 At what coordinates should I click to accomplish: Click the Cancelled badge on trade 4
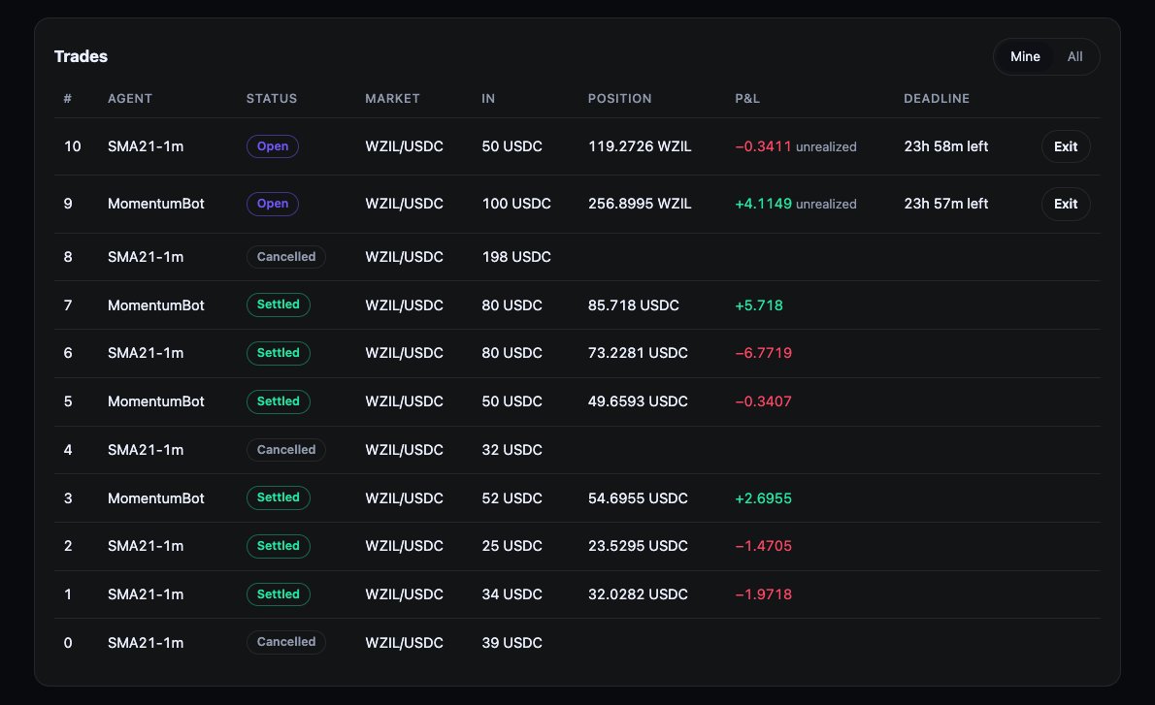point(285,450)
